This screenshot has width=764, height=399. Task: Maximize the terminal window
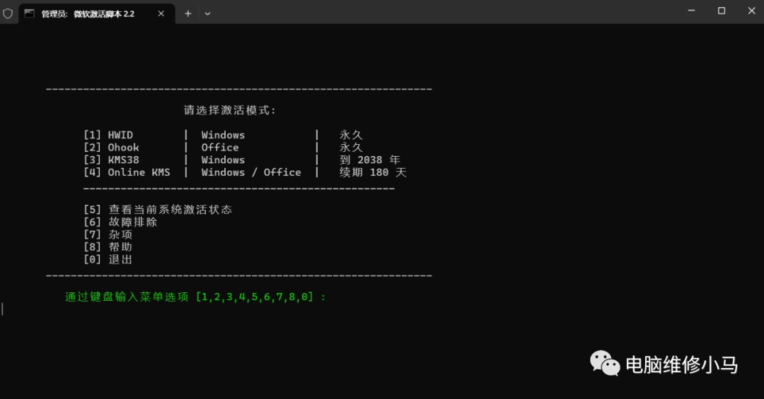722,11
